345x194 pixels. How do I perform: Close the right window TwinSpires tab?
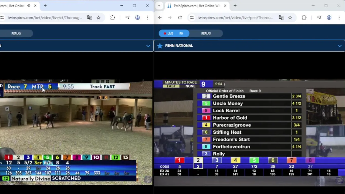pos(225,6)
